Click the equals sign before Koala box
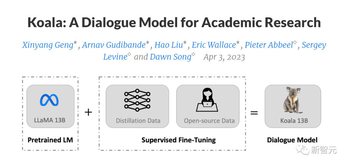This screenshot has height=165, width=348. (x=254, y=113)
